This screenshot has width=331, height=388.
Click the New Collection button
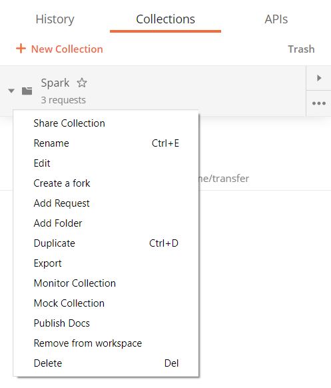click(x=59, y=49)
